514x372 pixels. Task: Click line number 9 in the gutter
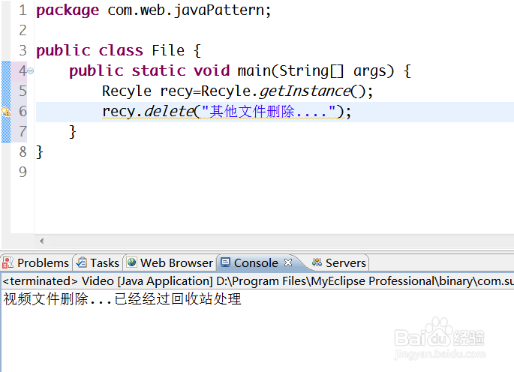[23, 172]
